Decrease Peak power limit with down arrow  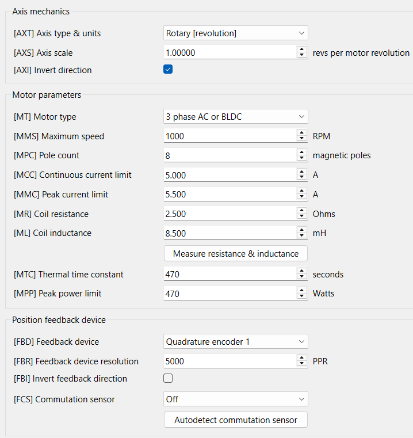click(302, 296)
